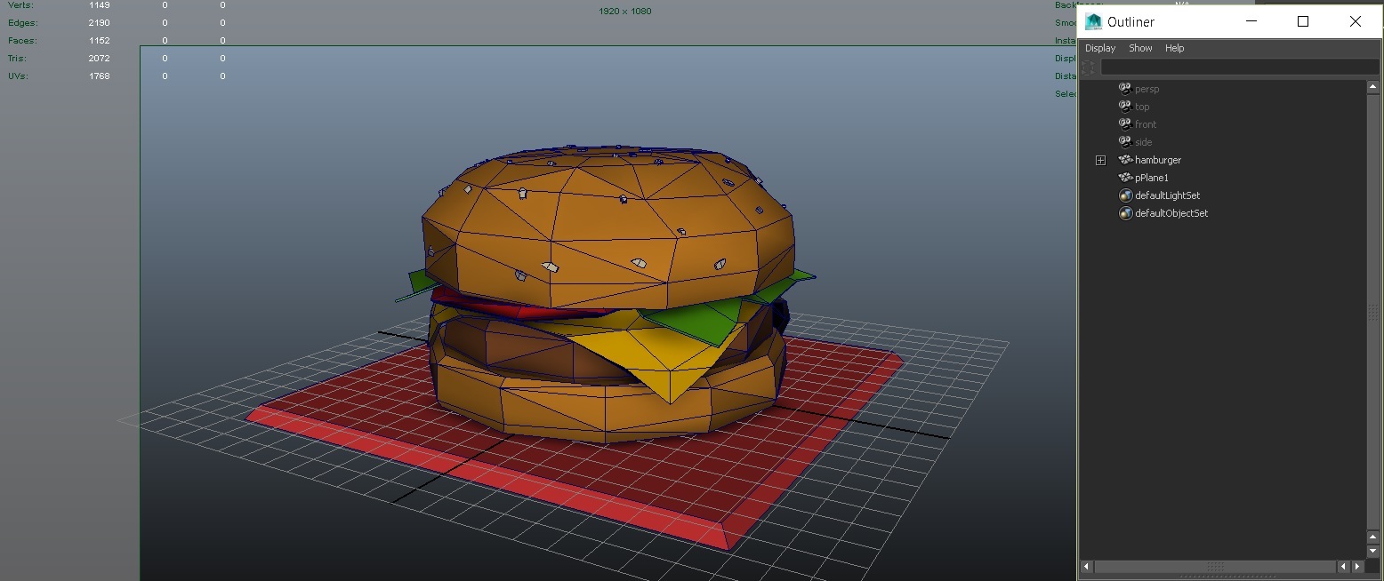Open the Show menu in Outliner
The height and width of the screenshot is (581, 1384).
[1140, 48]
